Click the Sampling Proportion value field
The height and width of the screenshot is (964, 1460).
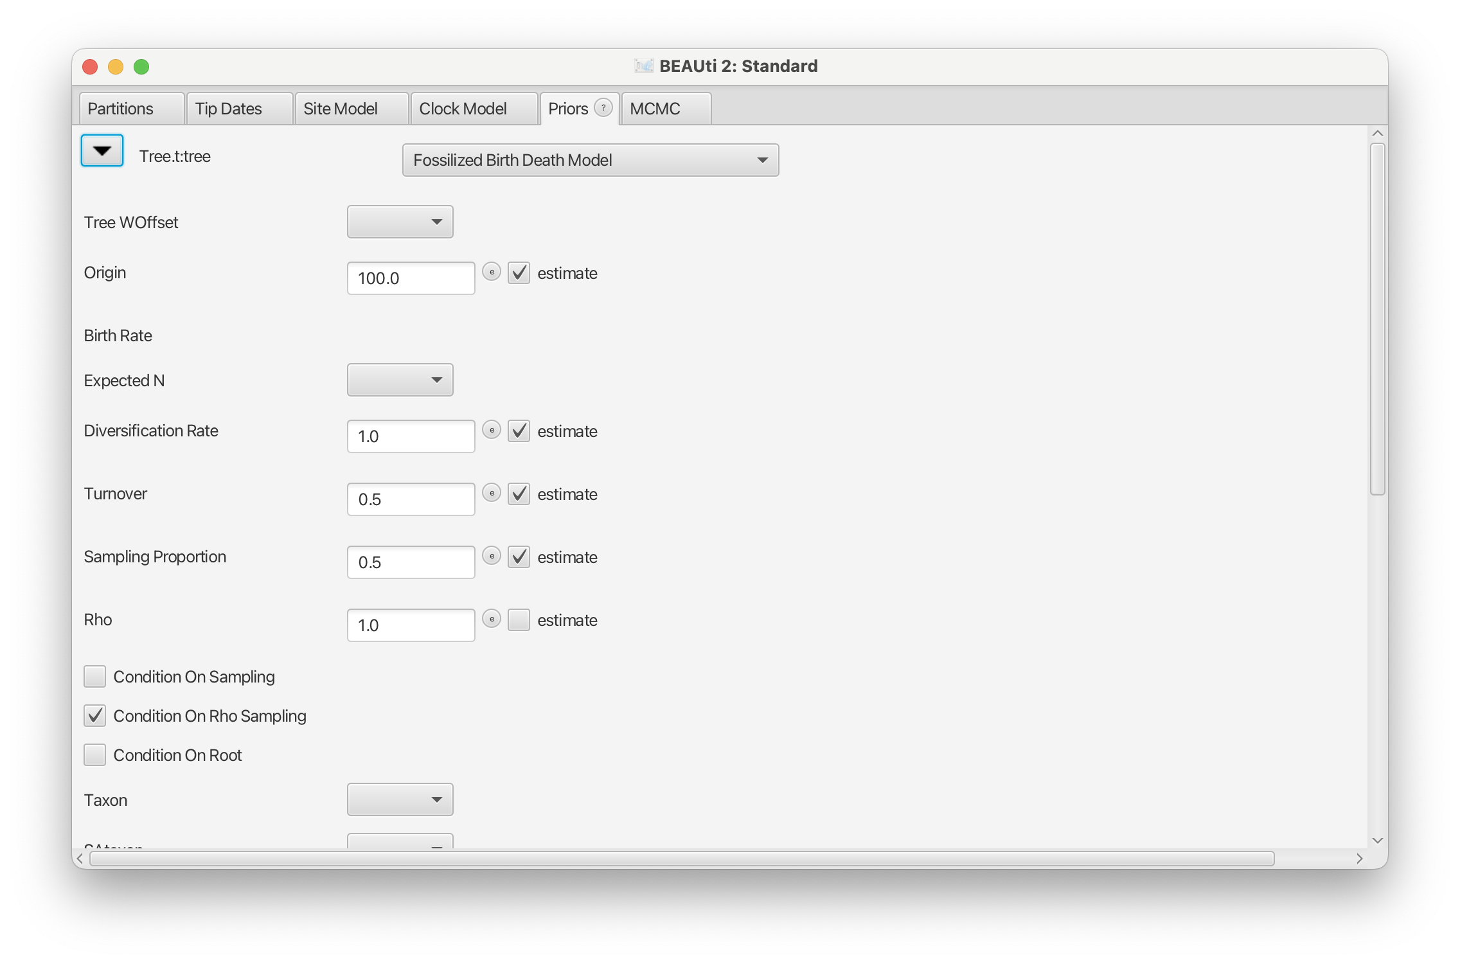(411, 562)
